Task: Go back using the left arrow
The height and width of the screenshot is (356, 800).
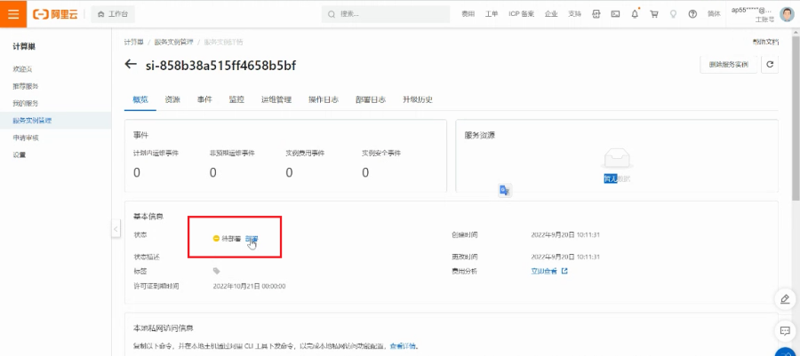Action: [x=132, y=64]
